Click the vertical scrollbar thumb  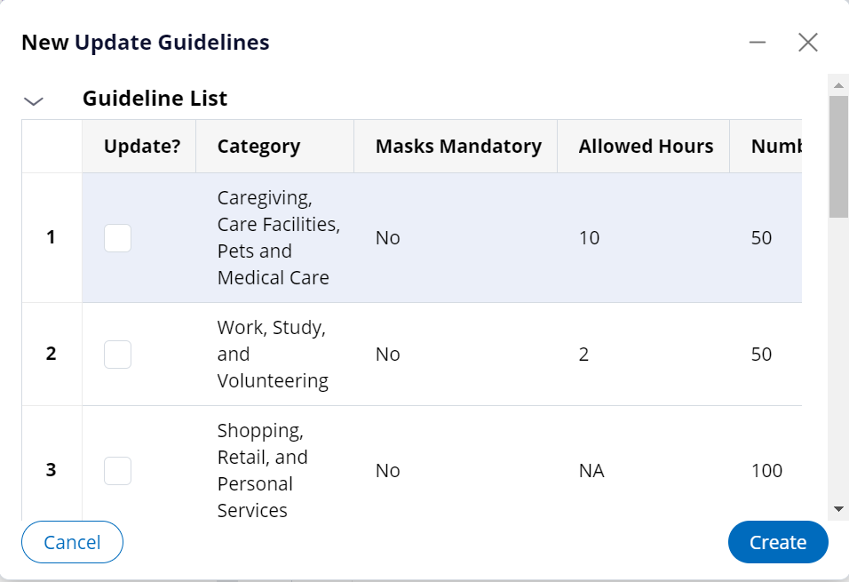coord(838,156)
